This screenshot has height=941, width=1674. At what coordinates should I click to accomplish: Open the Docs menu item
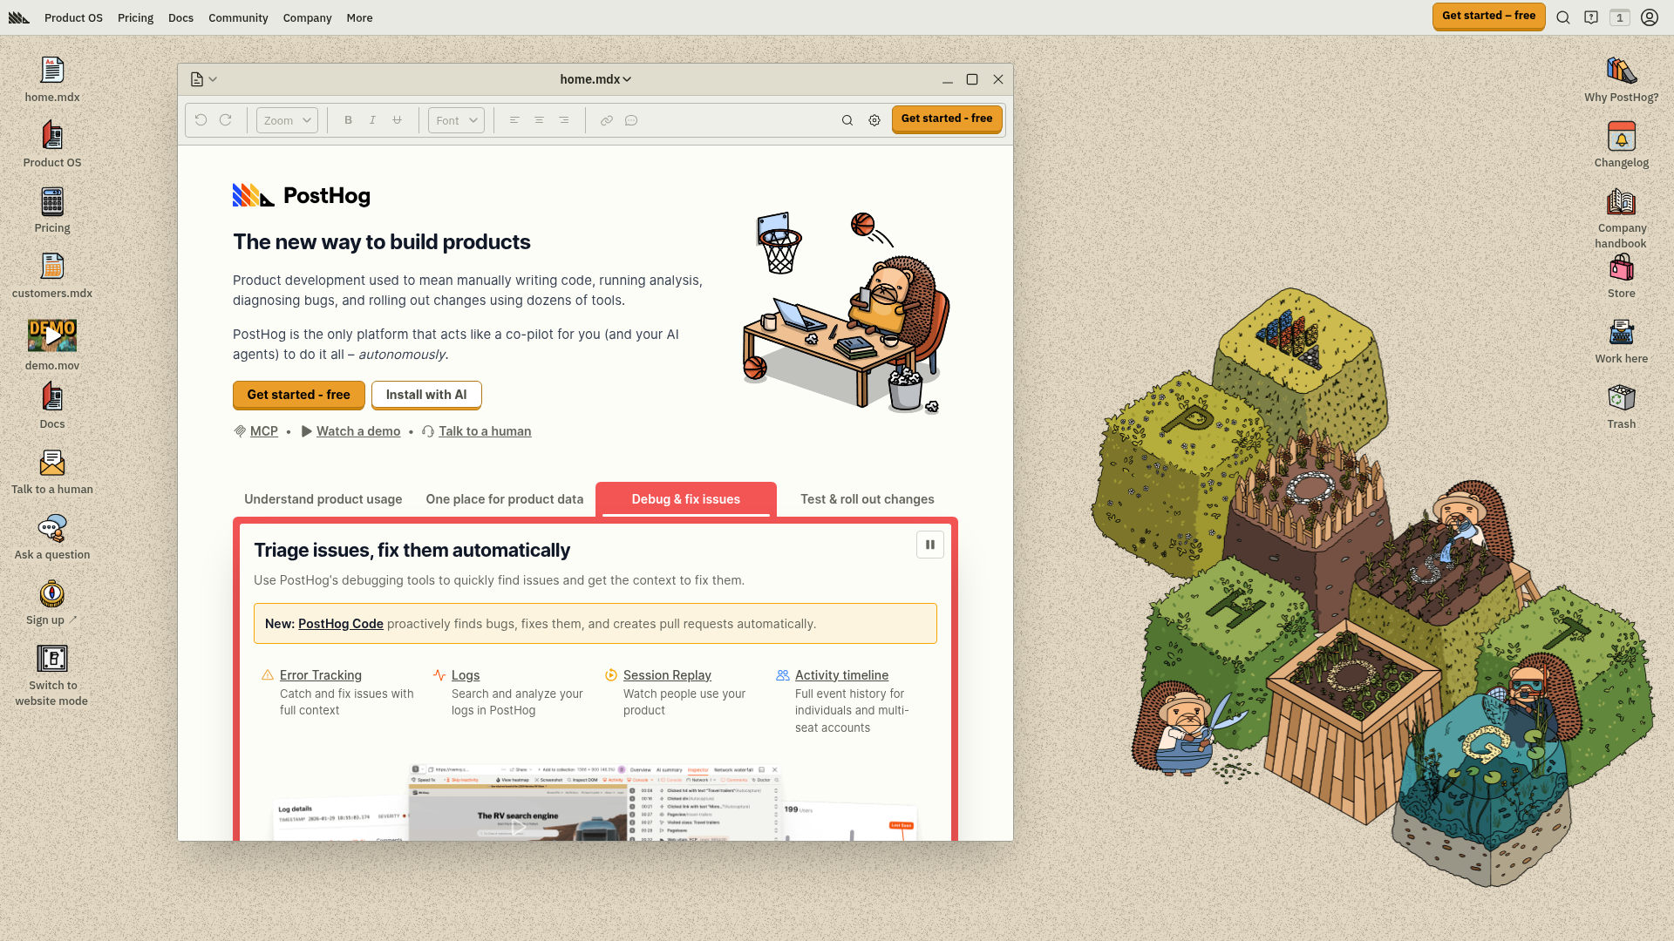(x=180, y=17)
